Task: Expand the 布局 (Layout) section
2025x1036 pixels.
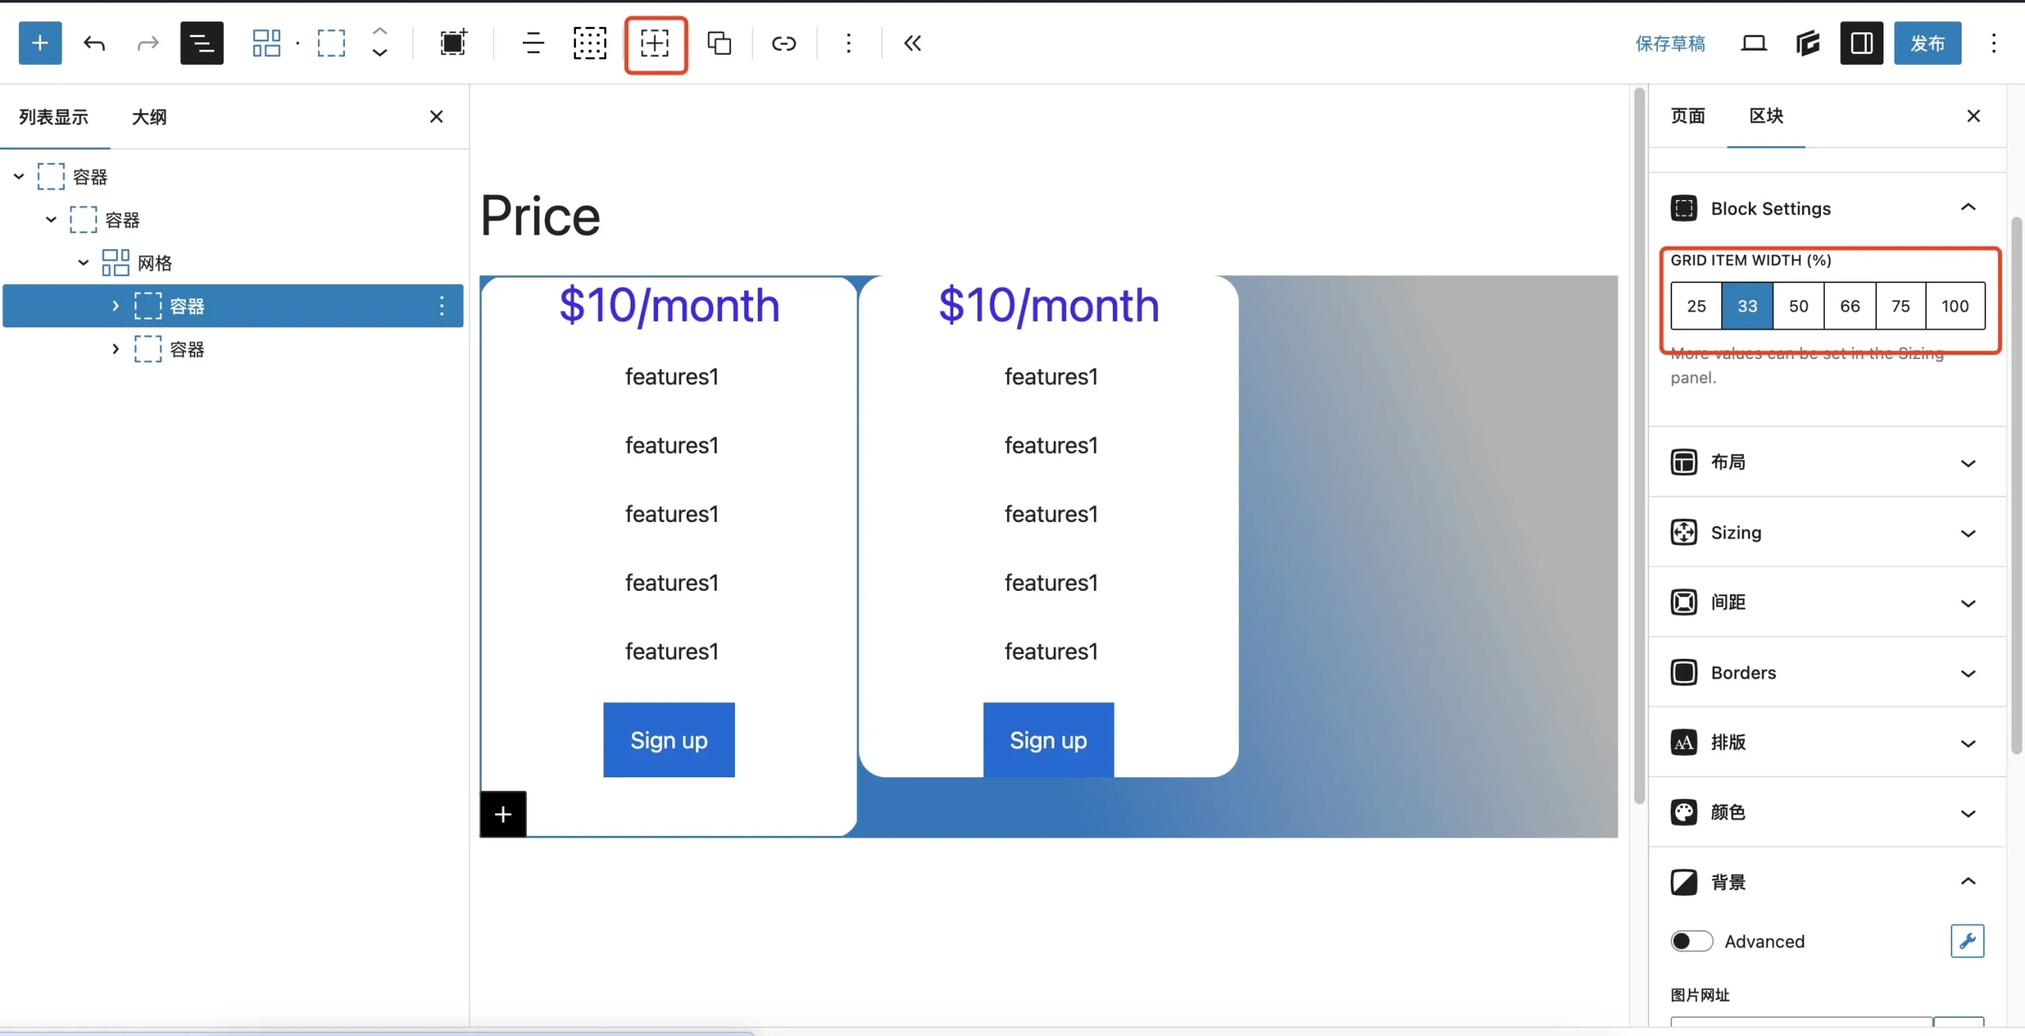Action: [x=1828, y=461]
